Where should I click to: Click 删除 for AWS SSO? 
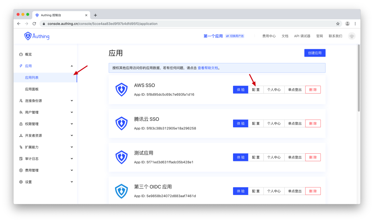pos(313,89)
